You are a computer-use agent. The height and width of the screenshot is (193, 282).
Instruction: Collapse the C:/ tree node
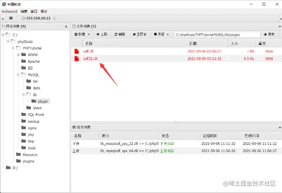pos(3,35)
